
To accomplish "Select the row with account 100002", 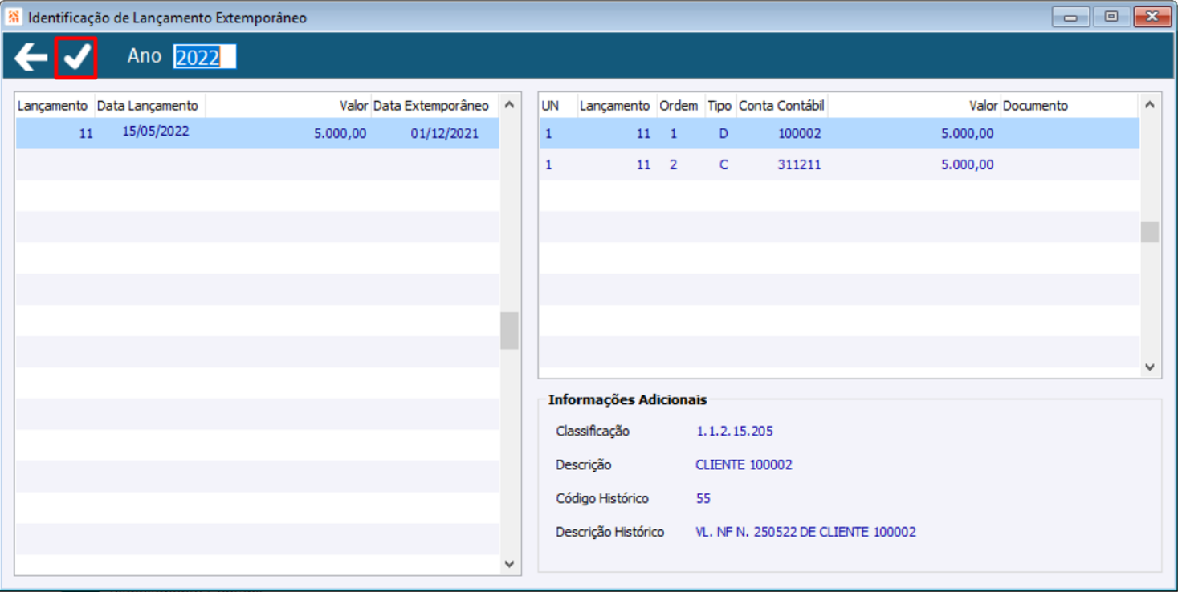I will pyautogui.click(x=839, y=133).
